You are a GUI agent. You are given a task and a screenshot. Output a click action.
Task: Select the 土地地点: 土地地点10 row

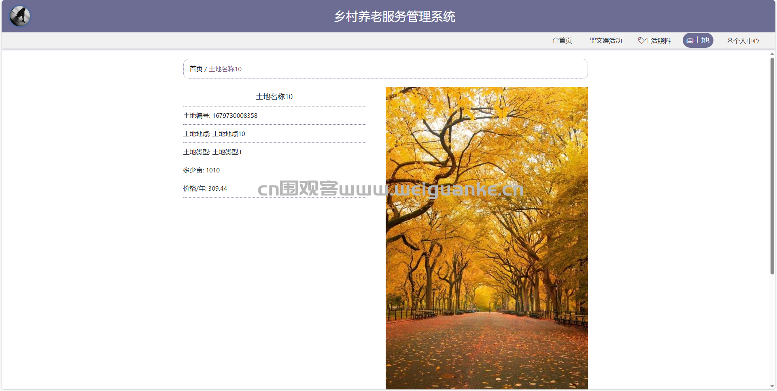coord(274,134)
